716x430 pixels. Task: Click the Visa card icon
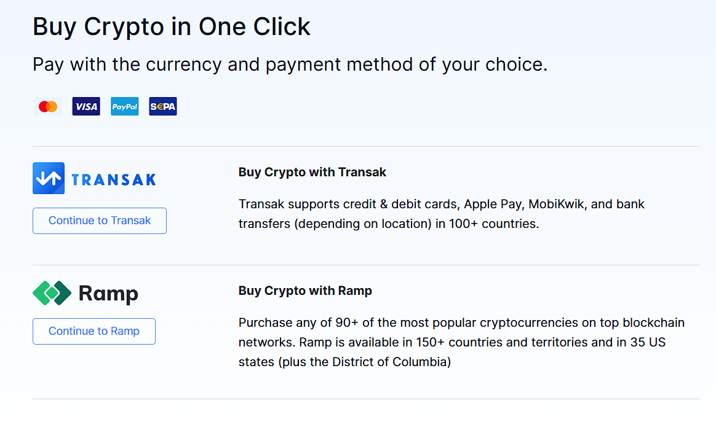(86, 106)
